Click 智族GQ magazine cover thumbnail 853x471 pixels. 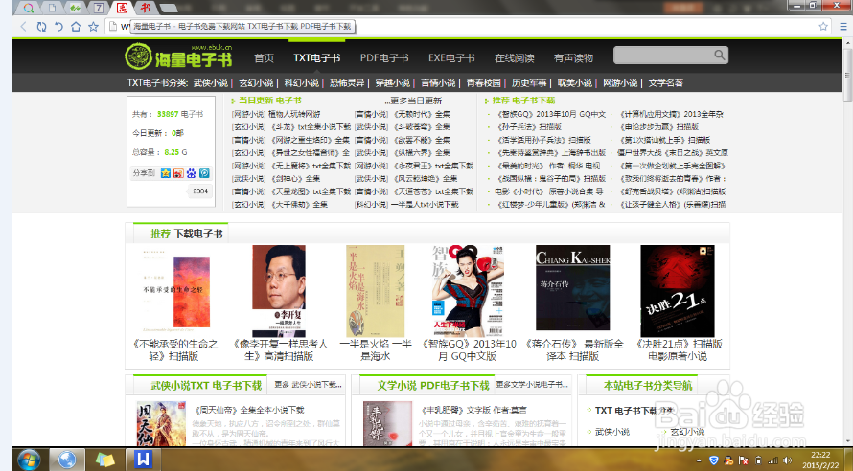(x=468, y=291)
